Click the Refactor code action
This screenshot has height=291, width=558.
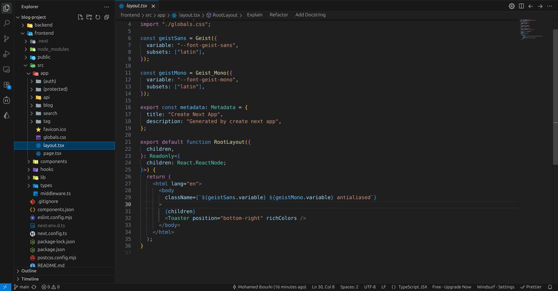click(279, 15)
